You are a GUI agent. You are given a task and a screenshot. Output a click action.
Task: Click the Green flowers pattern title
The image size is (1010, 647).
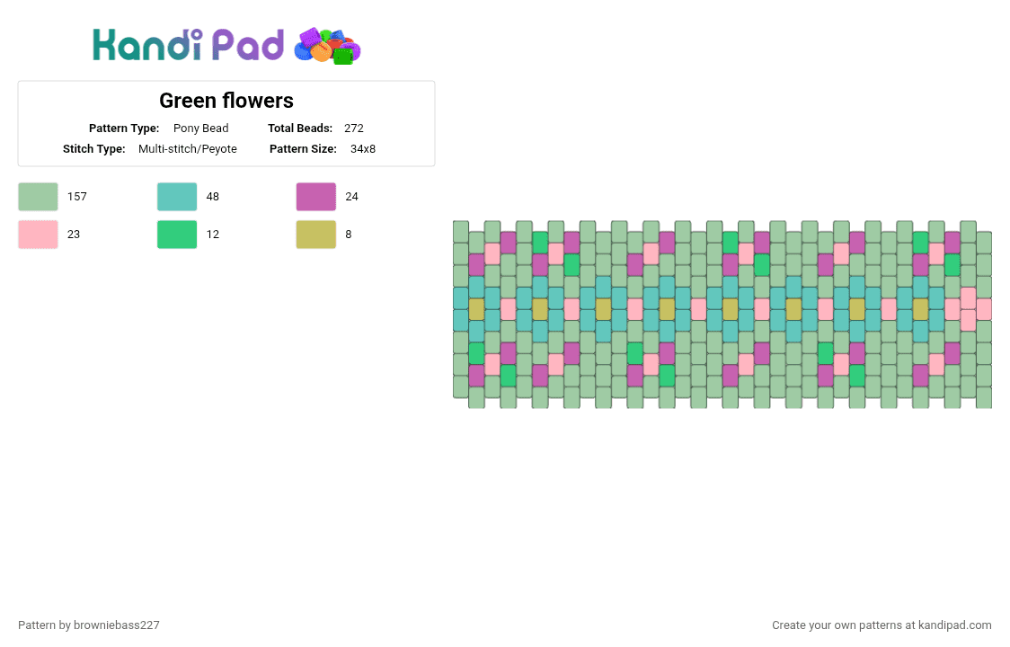[226, 101]
